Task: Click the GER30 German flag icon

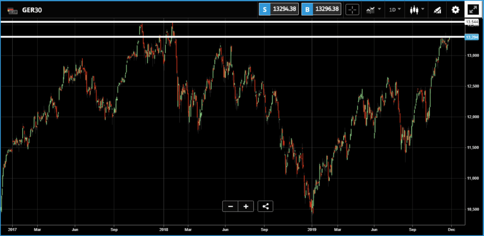Action: (13, 10)
